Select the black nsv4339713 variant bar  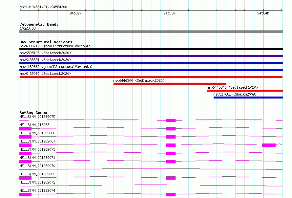click(x=151, y=49)
